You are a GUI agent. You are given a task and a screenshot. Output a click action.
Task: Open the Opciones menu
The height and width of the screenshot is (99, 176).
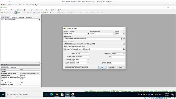(26, 10)
